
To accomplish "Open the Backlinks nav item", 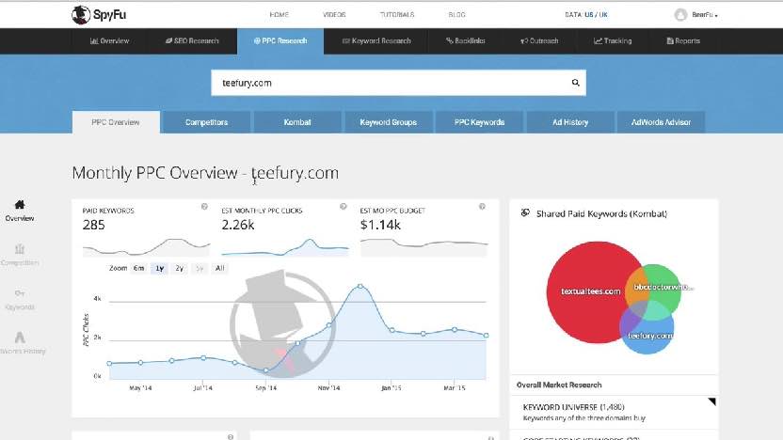I will click(x=466, y=41).
